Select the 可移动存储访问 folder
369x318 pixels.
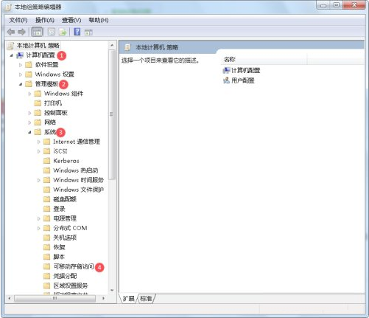[x=74, y=266]
